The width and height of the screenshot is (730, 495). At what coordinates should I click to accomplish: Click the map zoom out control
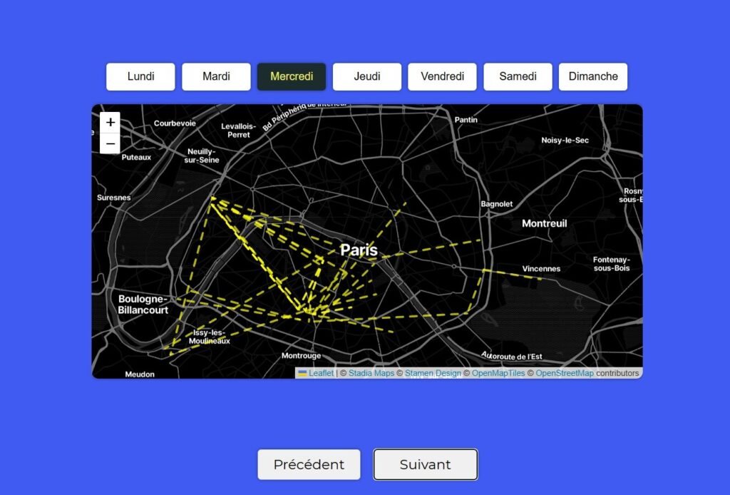coord(110,143)
